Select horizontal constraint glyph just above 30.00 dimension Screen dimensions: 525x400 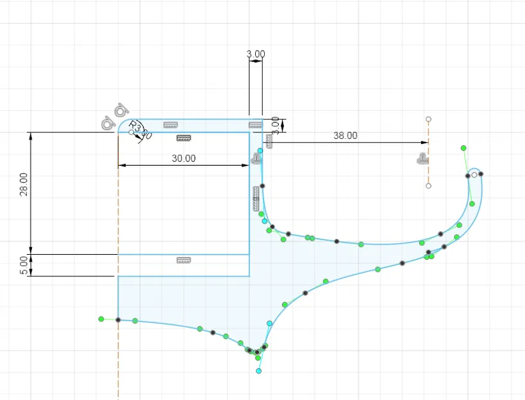point(183,138)
